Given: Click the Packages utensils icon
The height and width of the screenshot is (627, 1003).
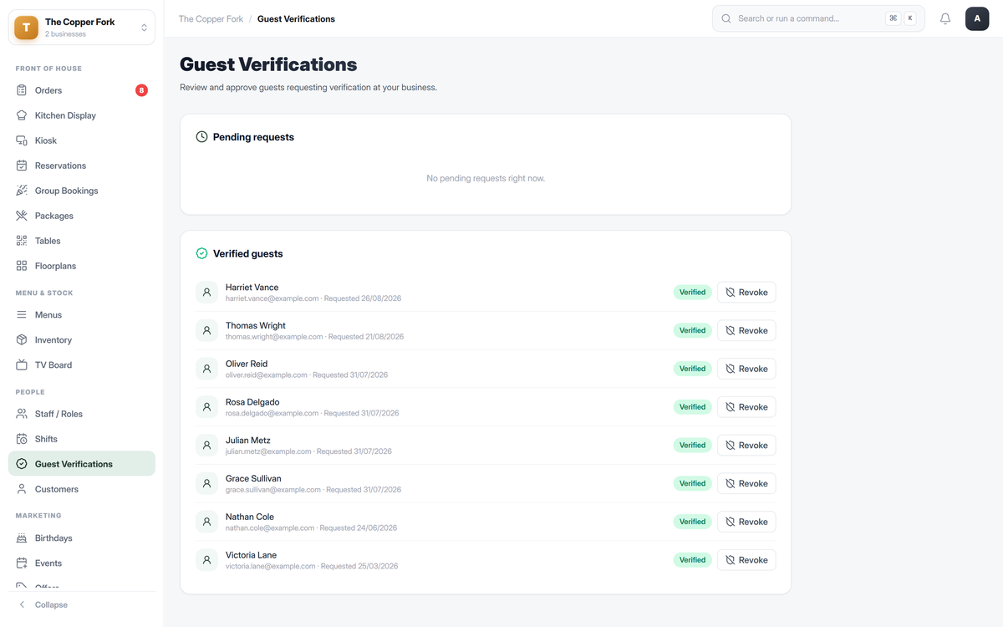Looking at the screenshot, I should [x=22, y=216].
